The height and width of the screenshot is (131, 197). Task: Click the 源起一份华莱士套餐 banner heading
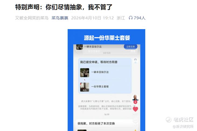coord(107,38)
